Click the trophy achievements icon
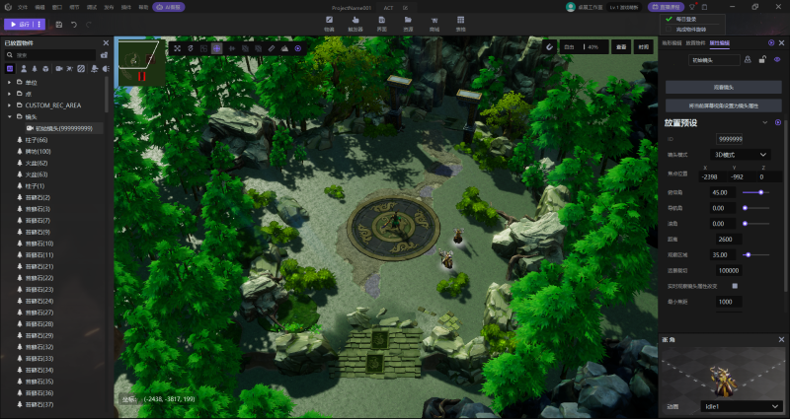Viewport: 790px width, 419px height. pos(692,7)
